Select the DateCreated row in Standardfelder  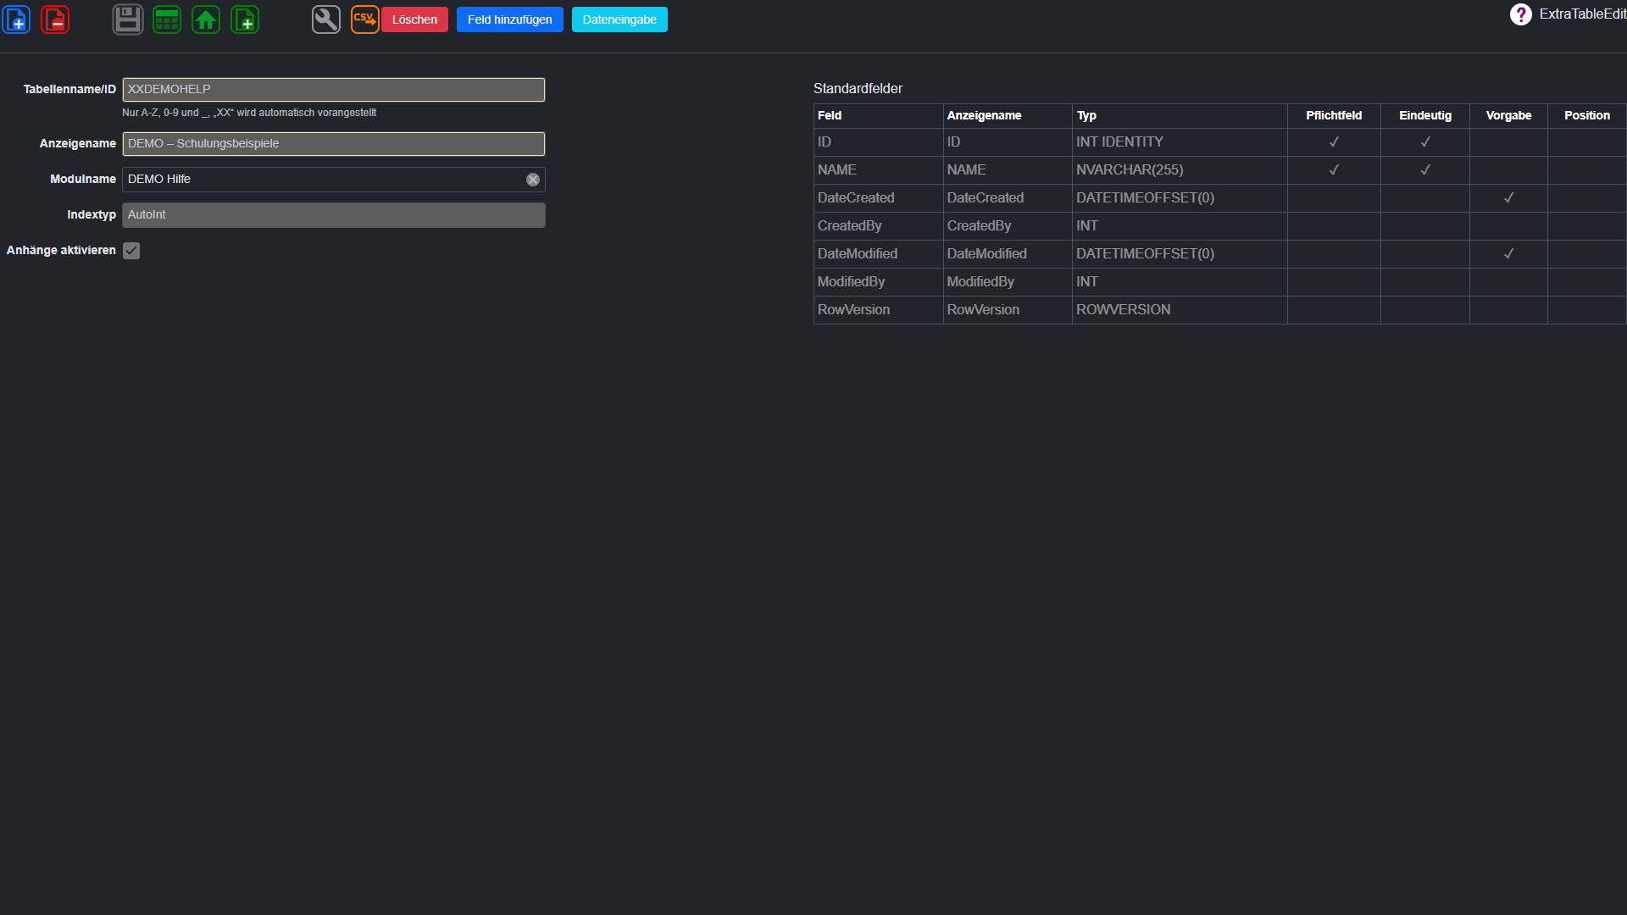pyautogui.click(x=1219, y=198)
